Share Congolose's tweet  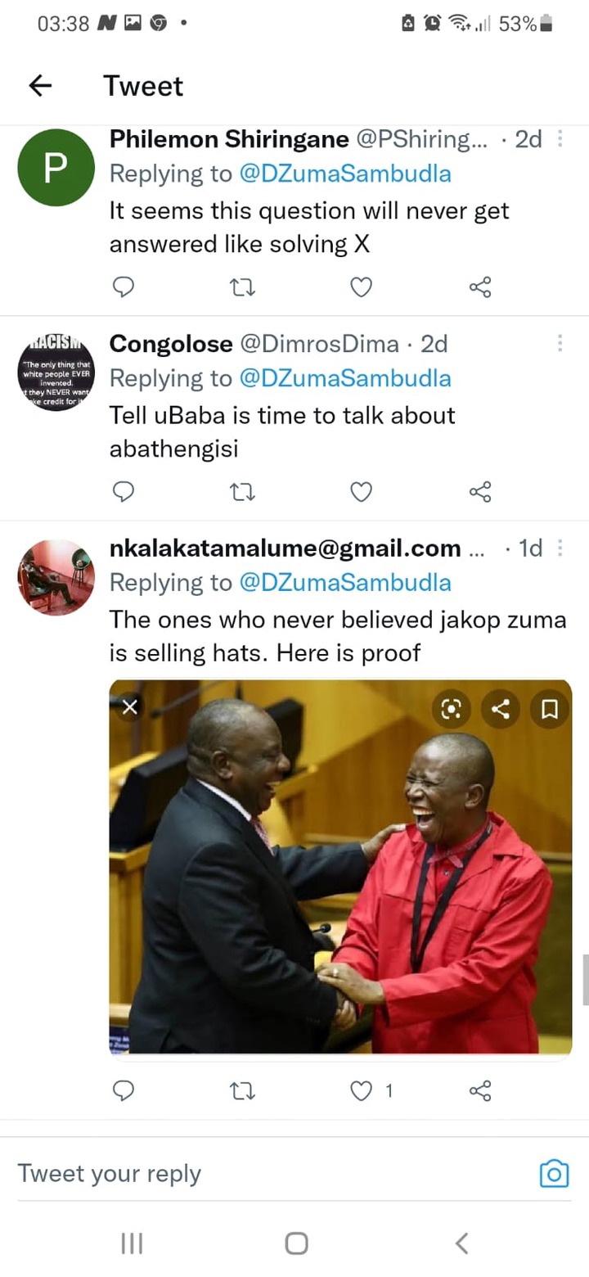point(480,491)
